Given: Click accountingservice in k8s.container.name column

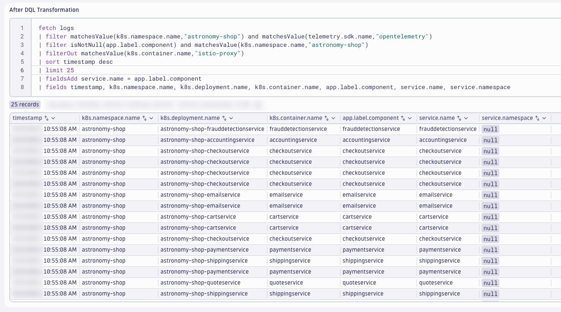Looking at the screenshot, I should (x=293, y=140).
